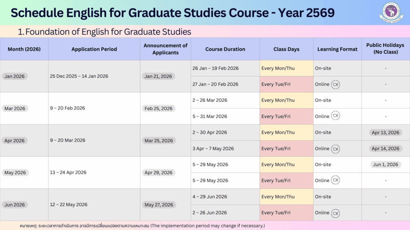Click the Public Holidays (No Class) column header
This screenshot has width=410, height=230.
pyautogui.click(x=385, y=49)
